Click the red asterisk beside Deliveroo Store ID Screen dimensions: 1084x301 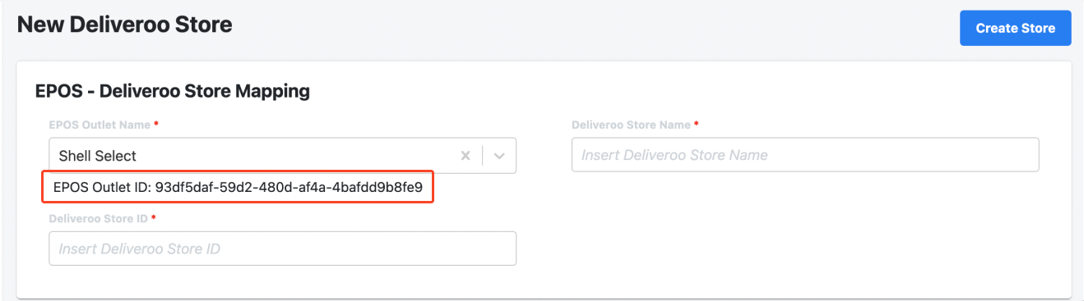click(x=153, y=217)
